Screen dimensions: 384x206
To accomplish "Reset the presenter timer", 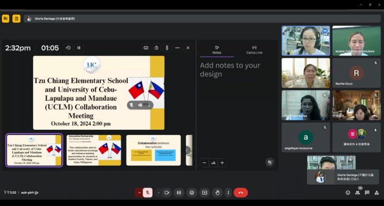I will pos(68,48).
